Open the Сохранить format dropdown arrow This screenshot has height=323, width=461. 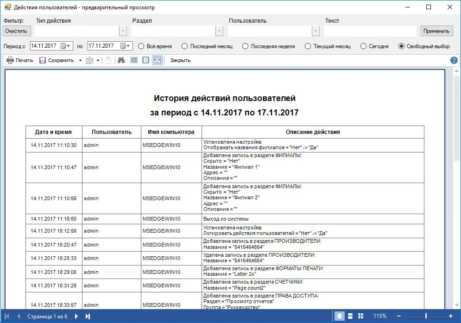(x=80, y=60)
